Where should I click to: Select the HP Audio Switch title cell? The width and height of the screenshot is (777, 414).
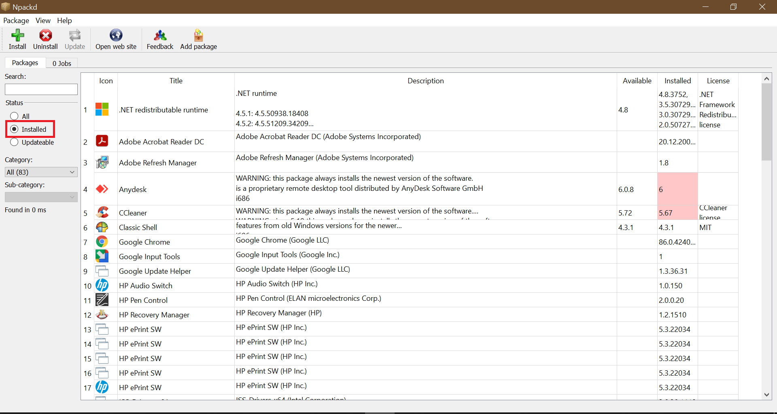pos(176,285)
